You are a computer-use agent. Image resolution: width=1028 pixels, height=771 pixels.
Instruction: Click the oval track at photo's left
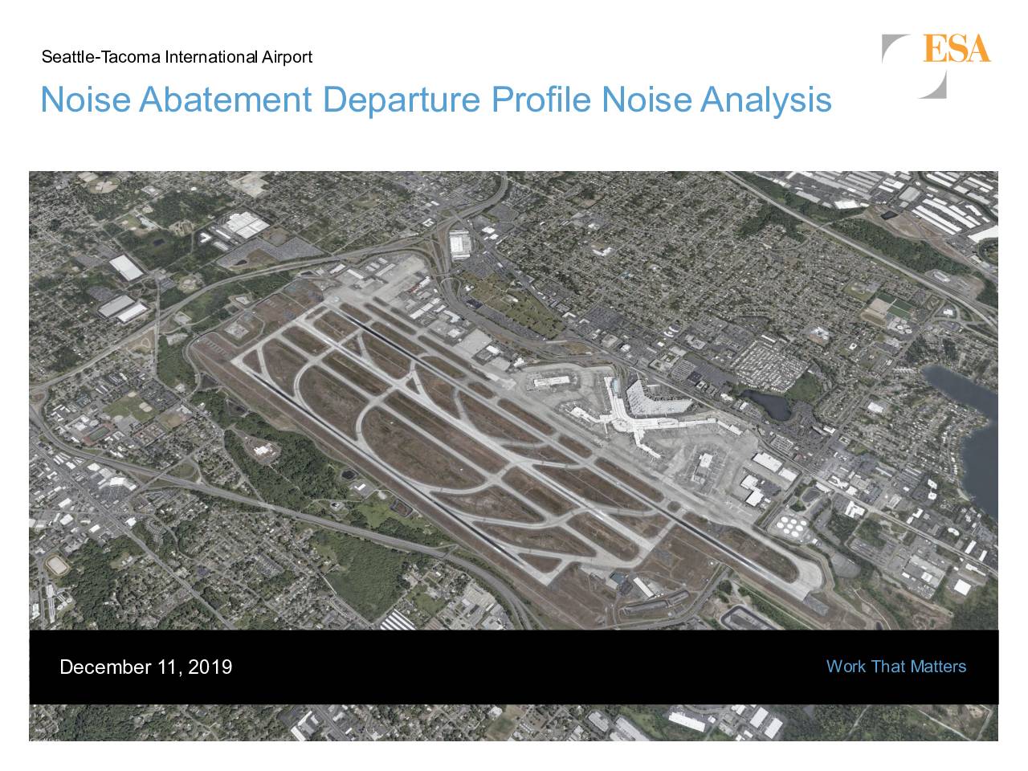(57, 566)
